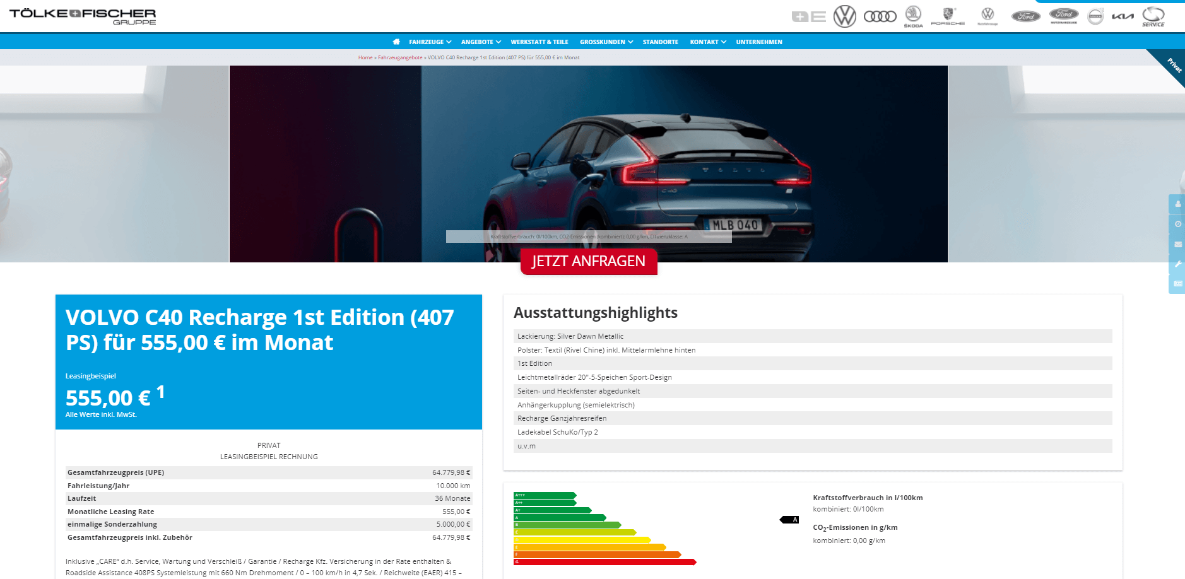Click the 1st Edition equipment row
The width and height of the screenshot is (1185, 579).
pos(813,363)
